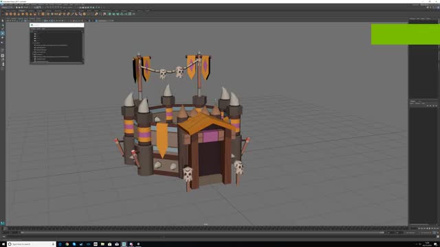Activate the Rotate tool in the toolbox
The width and height of the screenshot is (440, 247).
pyautogui.click(x=3, y=38)
